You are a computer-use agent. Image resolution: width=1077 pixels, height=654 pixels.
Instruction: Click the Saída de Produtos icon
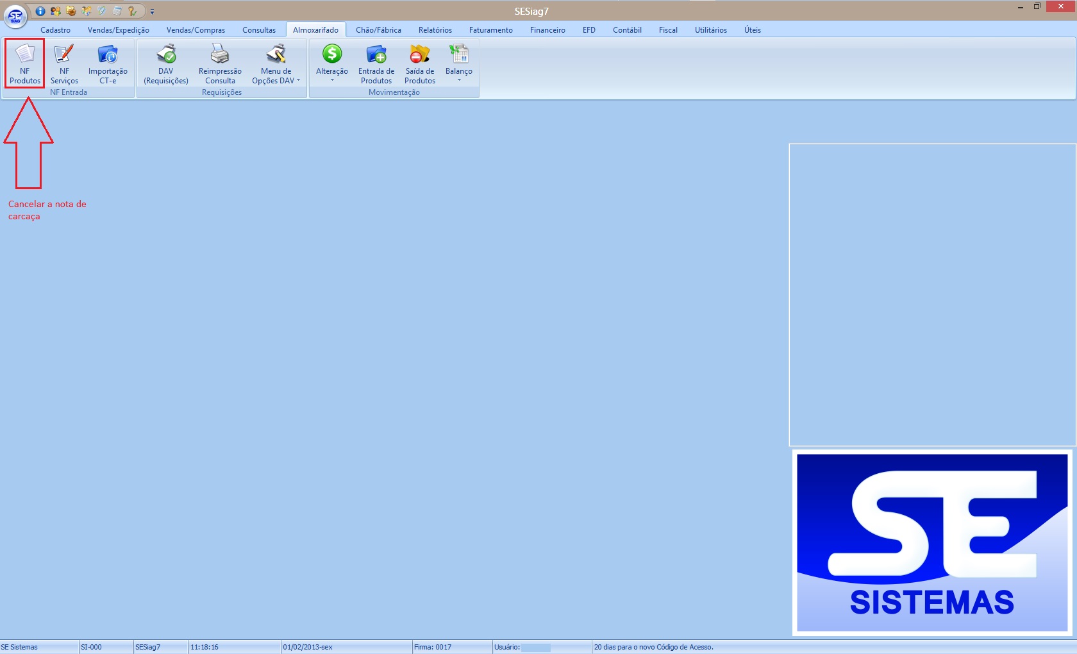(x=420, y=55)
